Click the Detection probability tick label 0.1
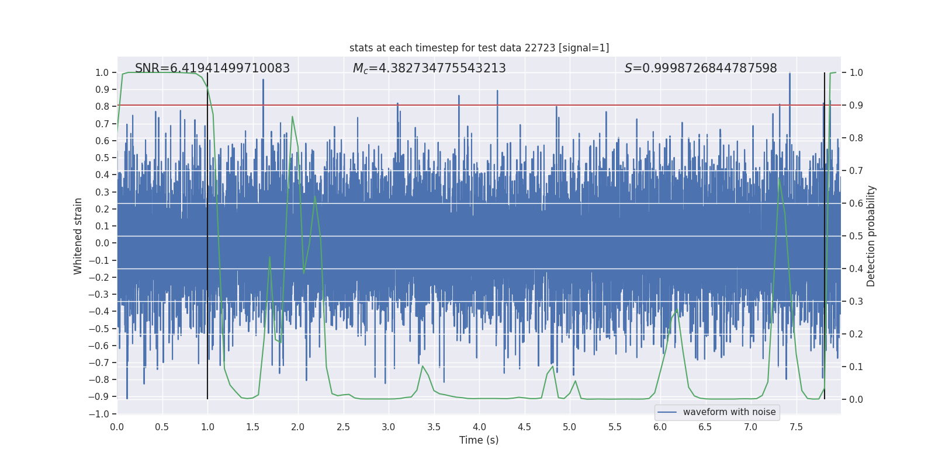 856,367
